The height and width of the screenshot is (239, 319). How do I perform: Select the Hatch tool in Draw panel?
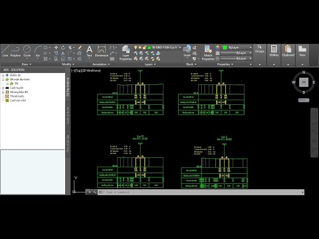[45, 58]
